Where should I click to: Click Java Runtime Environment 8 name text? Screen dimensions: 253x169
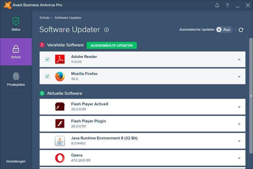coord(104,138)
